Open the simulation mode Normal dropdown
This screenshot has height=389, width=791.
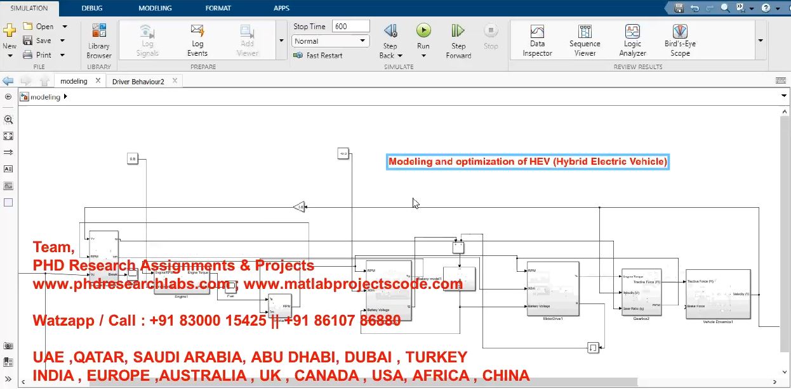click(x=330, y=41)
